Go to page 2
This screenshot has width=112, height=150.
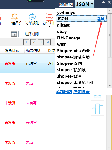[x=33, y=42]
